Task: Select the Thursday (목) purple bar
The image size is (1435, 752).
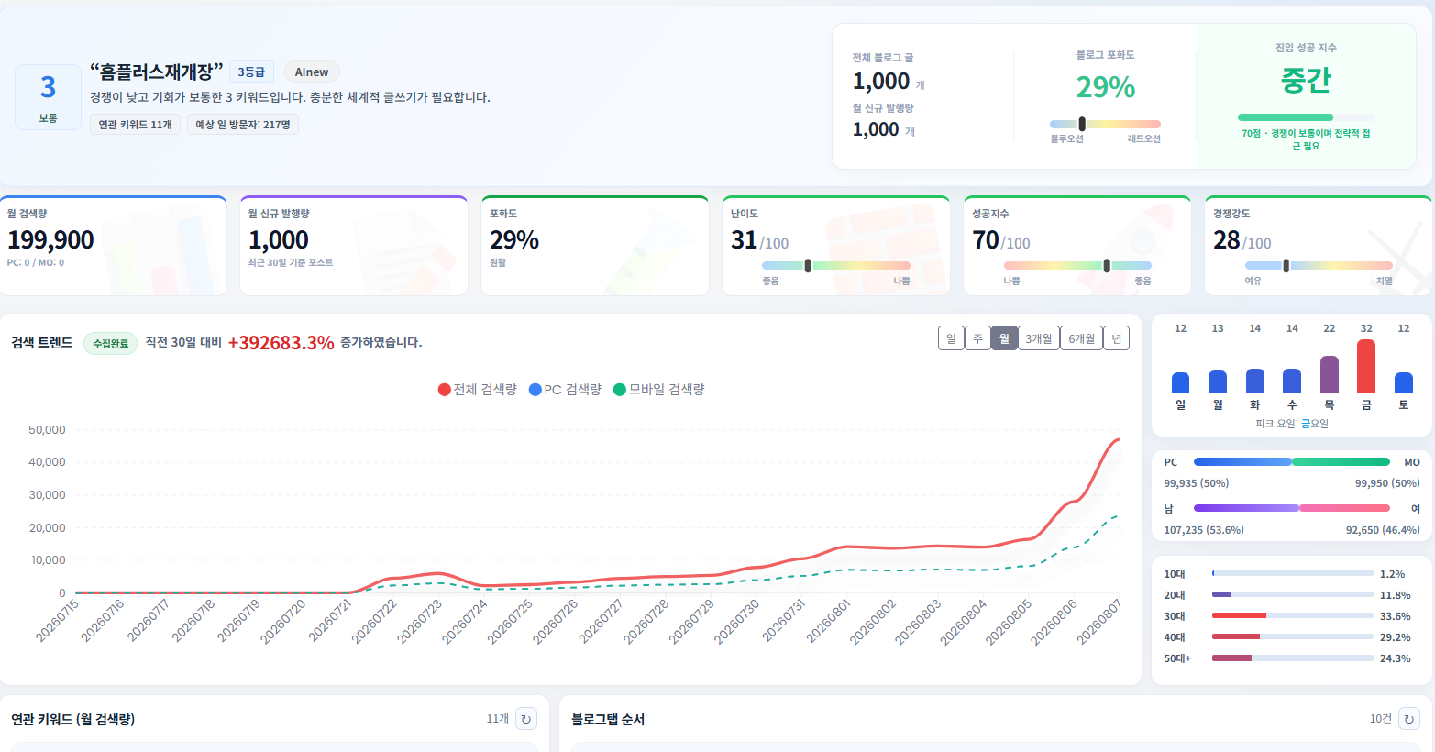Action: [1329, 374]
